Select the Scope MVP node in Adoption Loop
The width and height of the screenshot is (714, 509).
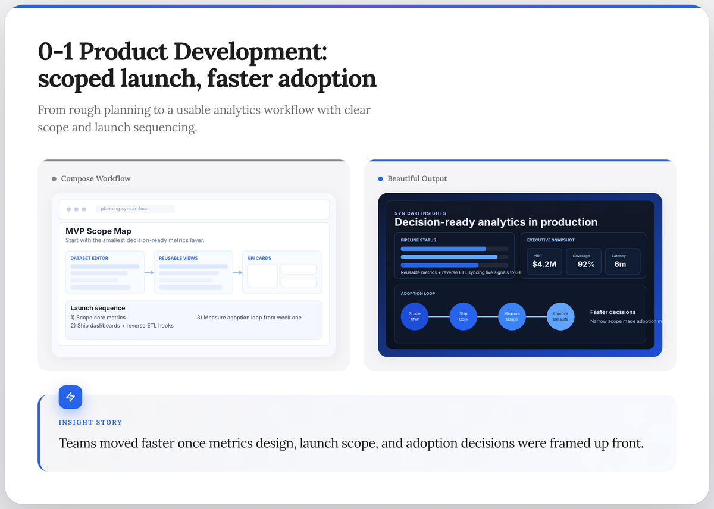click(x=415, y=316)
